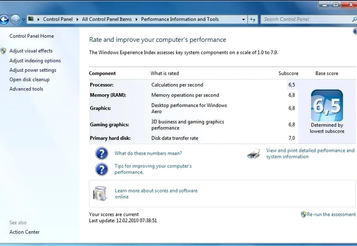Select the Gaming graphics row label
357x246 pixels.
pos(110,125)
